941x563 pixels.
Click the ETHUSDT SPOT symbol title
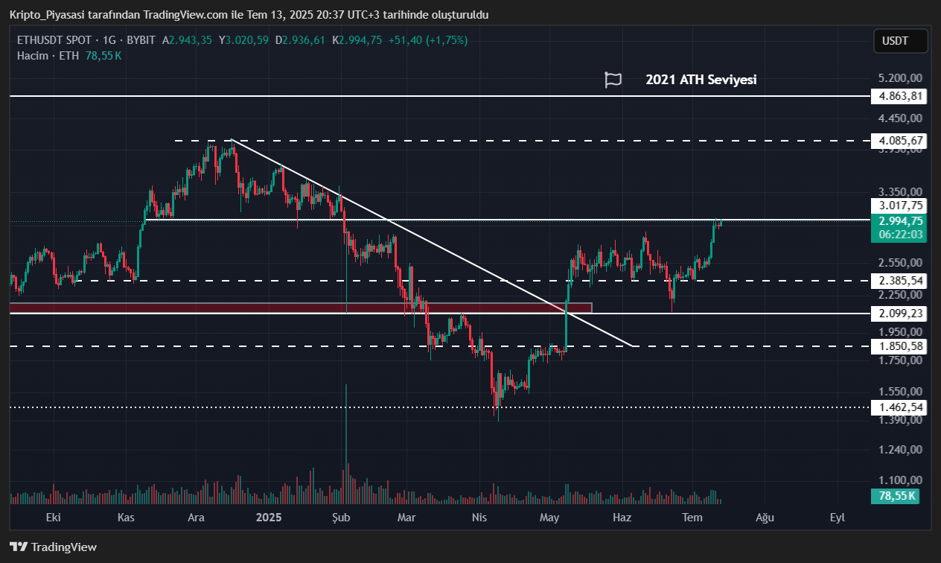pos(54,40)
